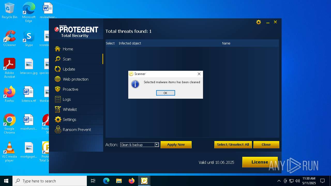
Task: Open Task View from the taskbar
Action: click(x=93, y=181)
